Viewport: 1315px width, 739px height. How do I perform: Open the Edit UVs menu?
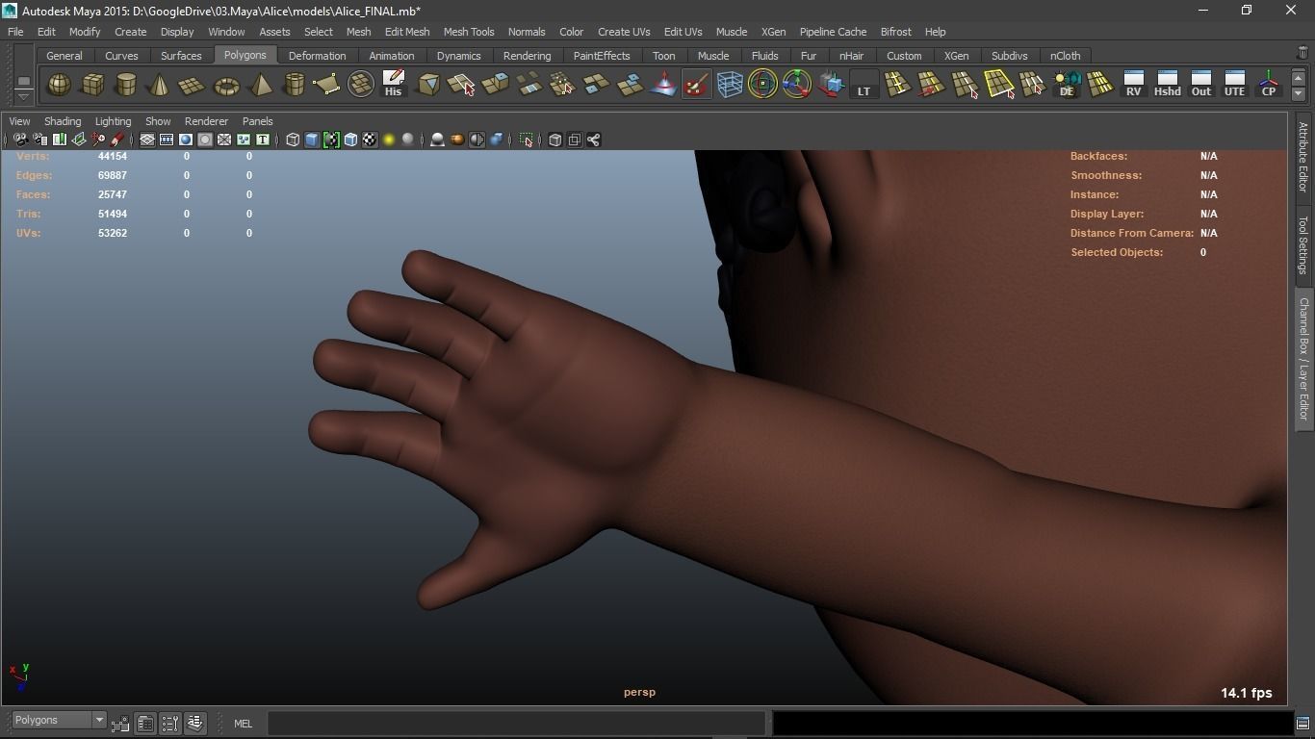(683, 32)
